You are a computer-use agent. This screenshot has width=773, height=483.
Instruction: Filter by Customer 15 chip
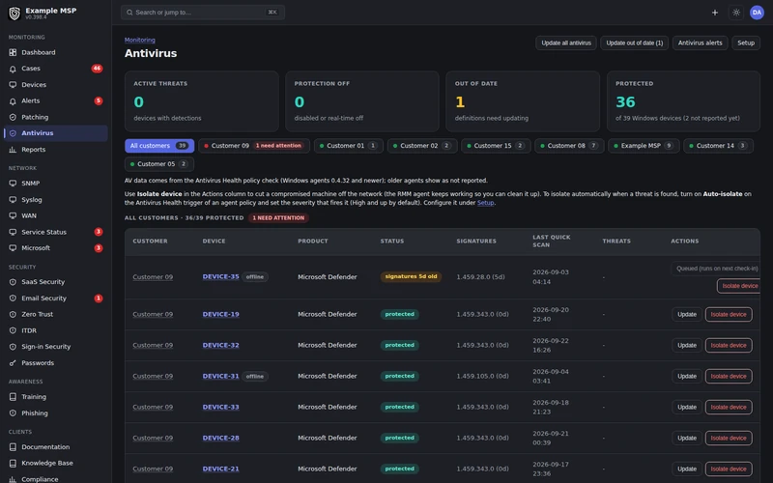pyautogui.click(x=496, y=146)
